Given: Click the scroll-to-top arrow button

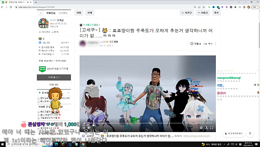Looking at the screenshot, I should 250,133.
